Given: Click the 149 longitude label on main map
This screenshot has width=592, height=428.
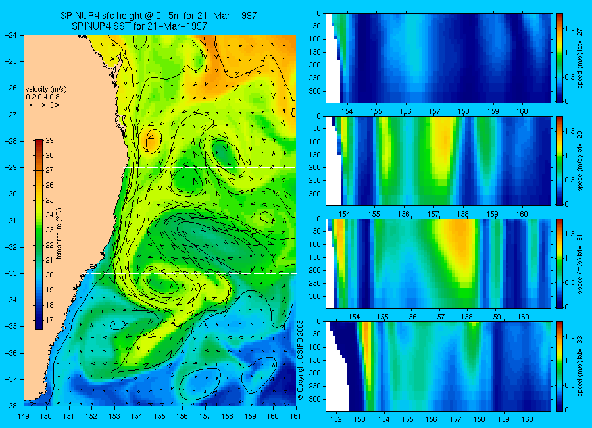Looking at the screenshot, I should pyautogui.click(x=24, y=416).
